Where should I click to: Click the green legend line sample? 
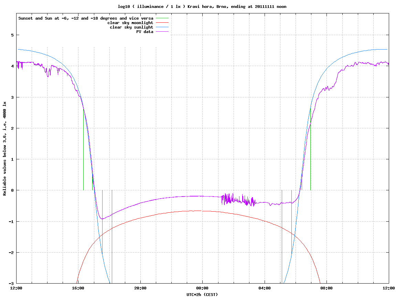(162, 18)
